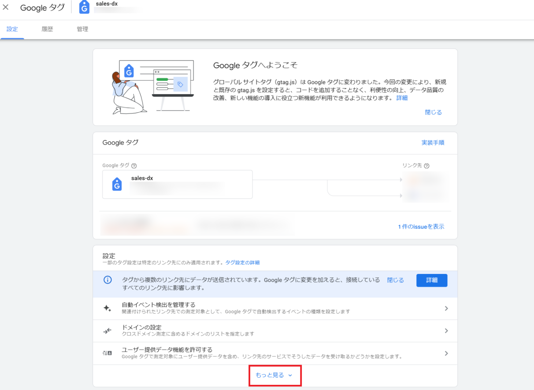Click the sales-dx title in header

click(107, 4)
